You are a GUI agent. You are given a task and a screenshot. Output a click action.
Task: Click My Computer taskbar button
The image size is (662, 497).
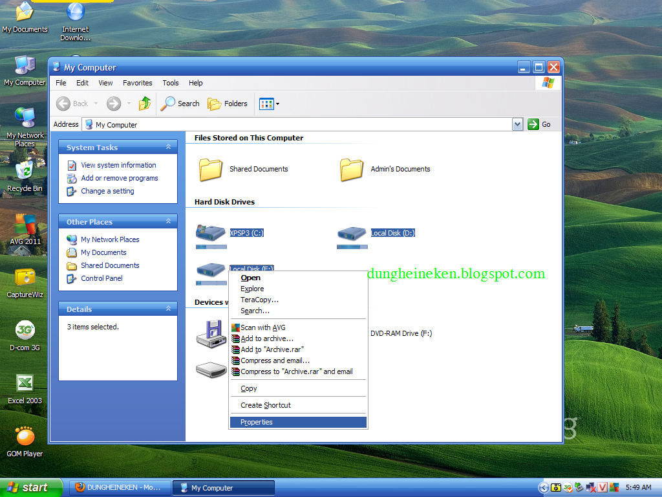click(x=224, y=488)
